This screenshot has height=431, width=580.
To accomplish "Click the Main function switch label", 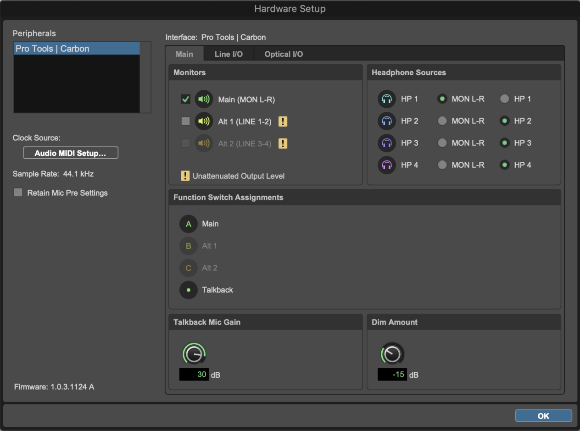I will 210,224.
